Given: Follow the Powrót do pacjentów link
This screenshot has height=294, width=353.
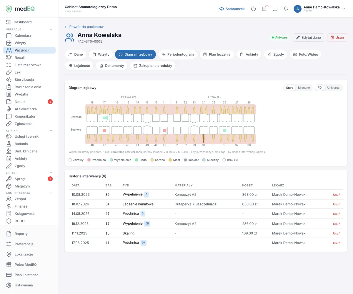Looking at the screenshot, I should pyautogui.click(x=84, y=27).
